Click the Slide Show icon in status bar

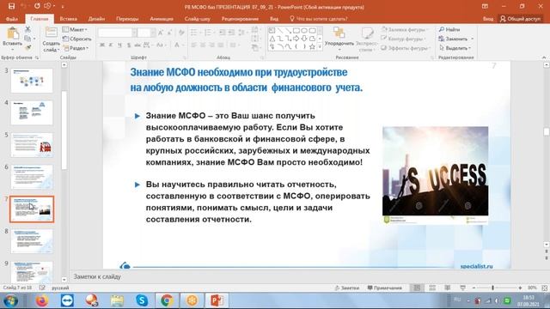coord(462,288)
